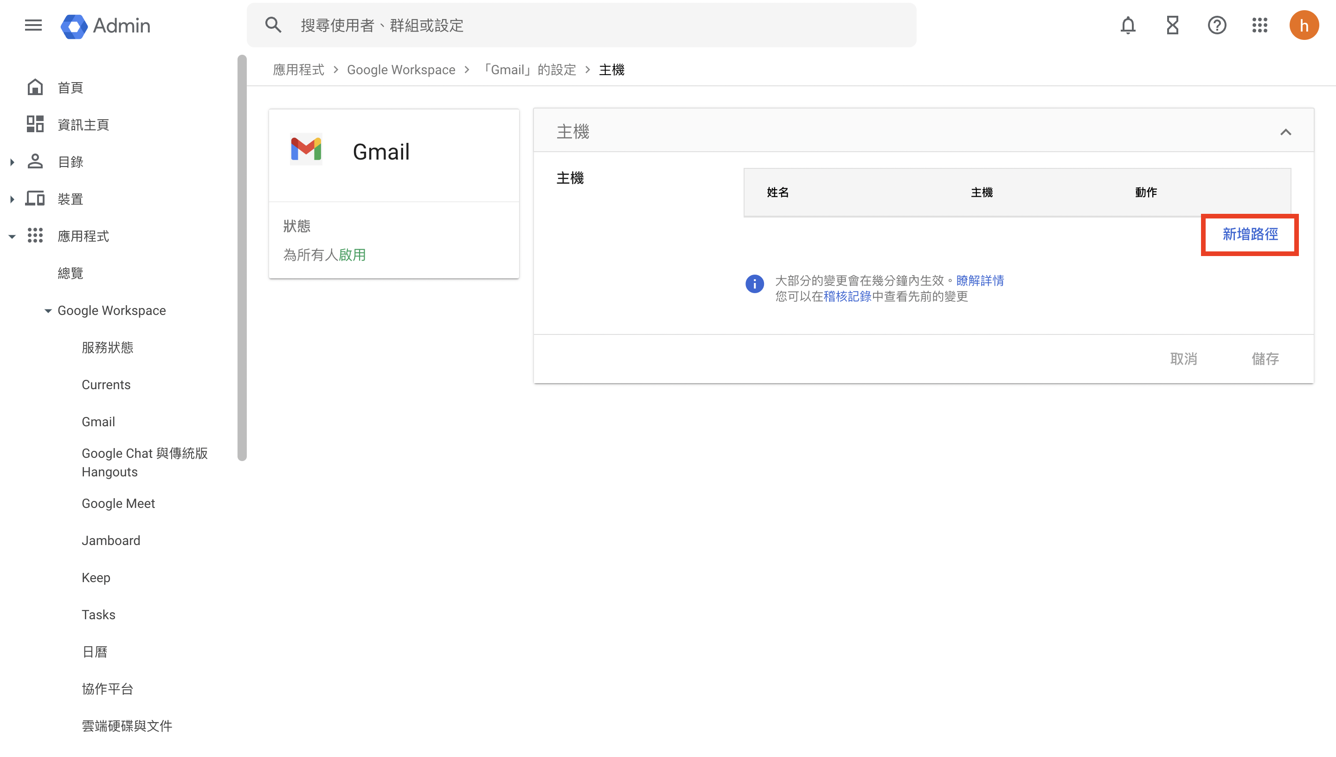Viewport: 1336px width, 757px height.
Task: Click the 裝置 devices icon
Action: point(35,199)
